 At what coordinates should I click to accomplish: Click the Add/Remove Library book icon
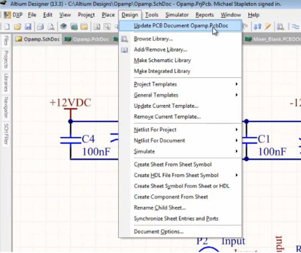(x=124, y=50)
